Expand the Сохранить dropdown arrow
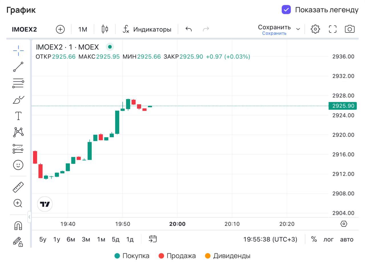 tap(298, 29)
